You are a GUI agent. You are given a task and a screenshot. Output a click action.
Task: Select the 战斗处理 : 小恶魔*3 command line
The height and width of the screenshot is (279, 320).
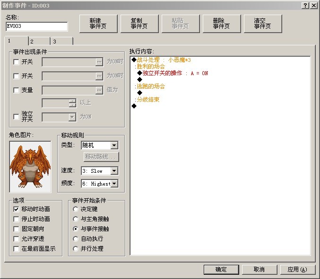click(x=161, y=60)
